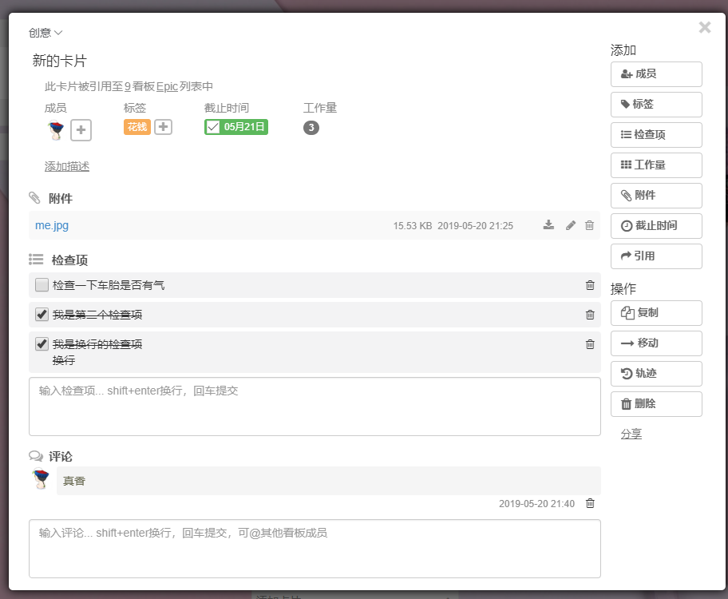Viewport: 728px width, 599px height.
Task: Click the 添加描述 link
Action: tap(67, 166)
